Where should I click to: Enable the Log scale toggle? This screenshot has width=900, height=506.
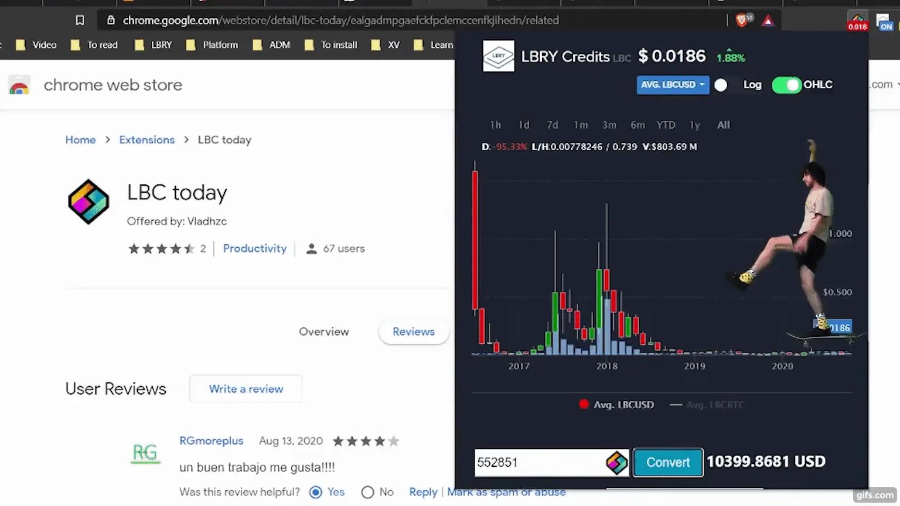[x=721, y=85]
